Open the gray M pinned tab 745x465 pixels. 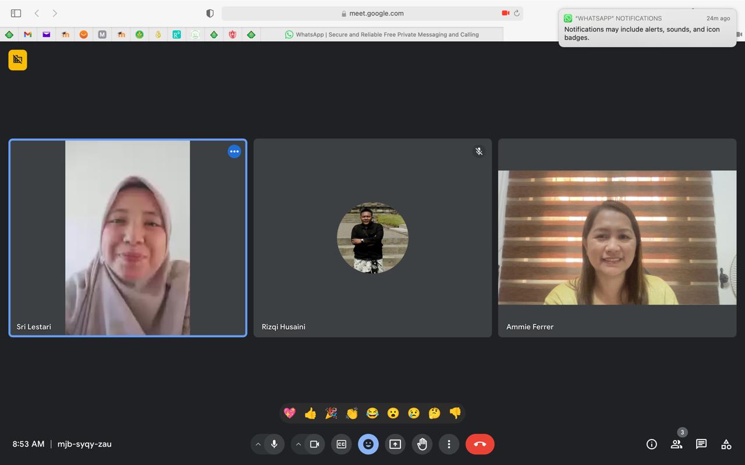102,34
